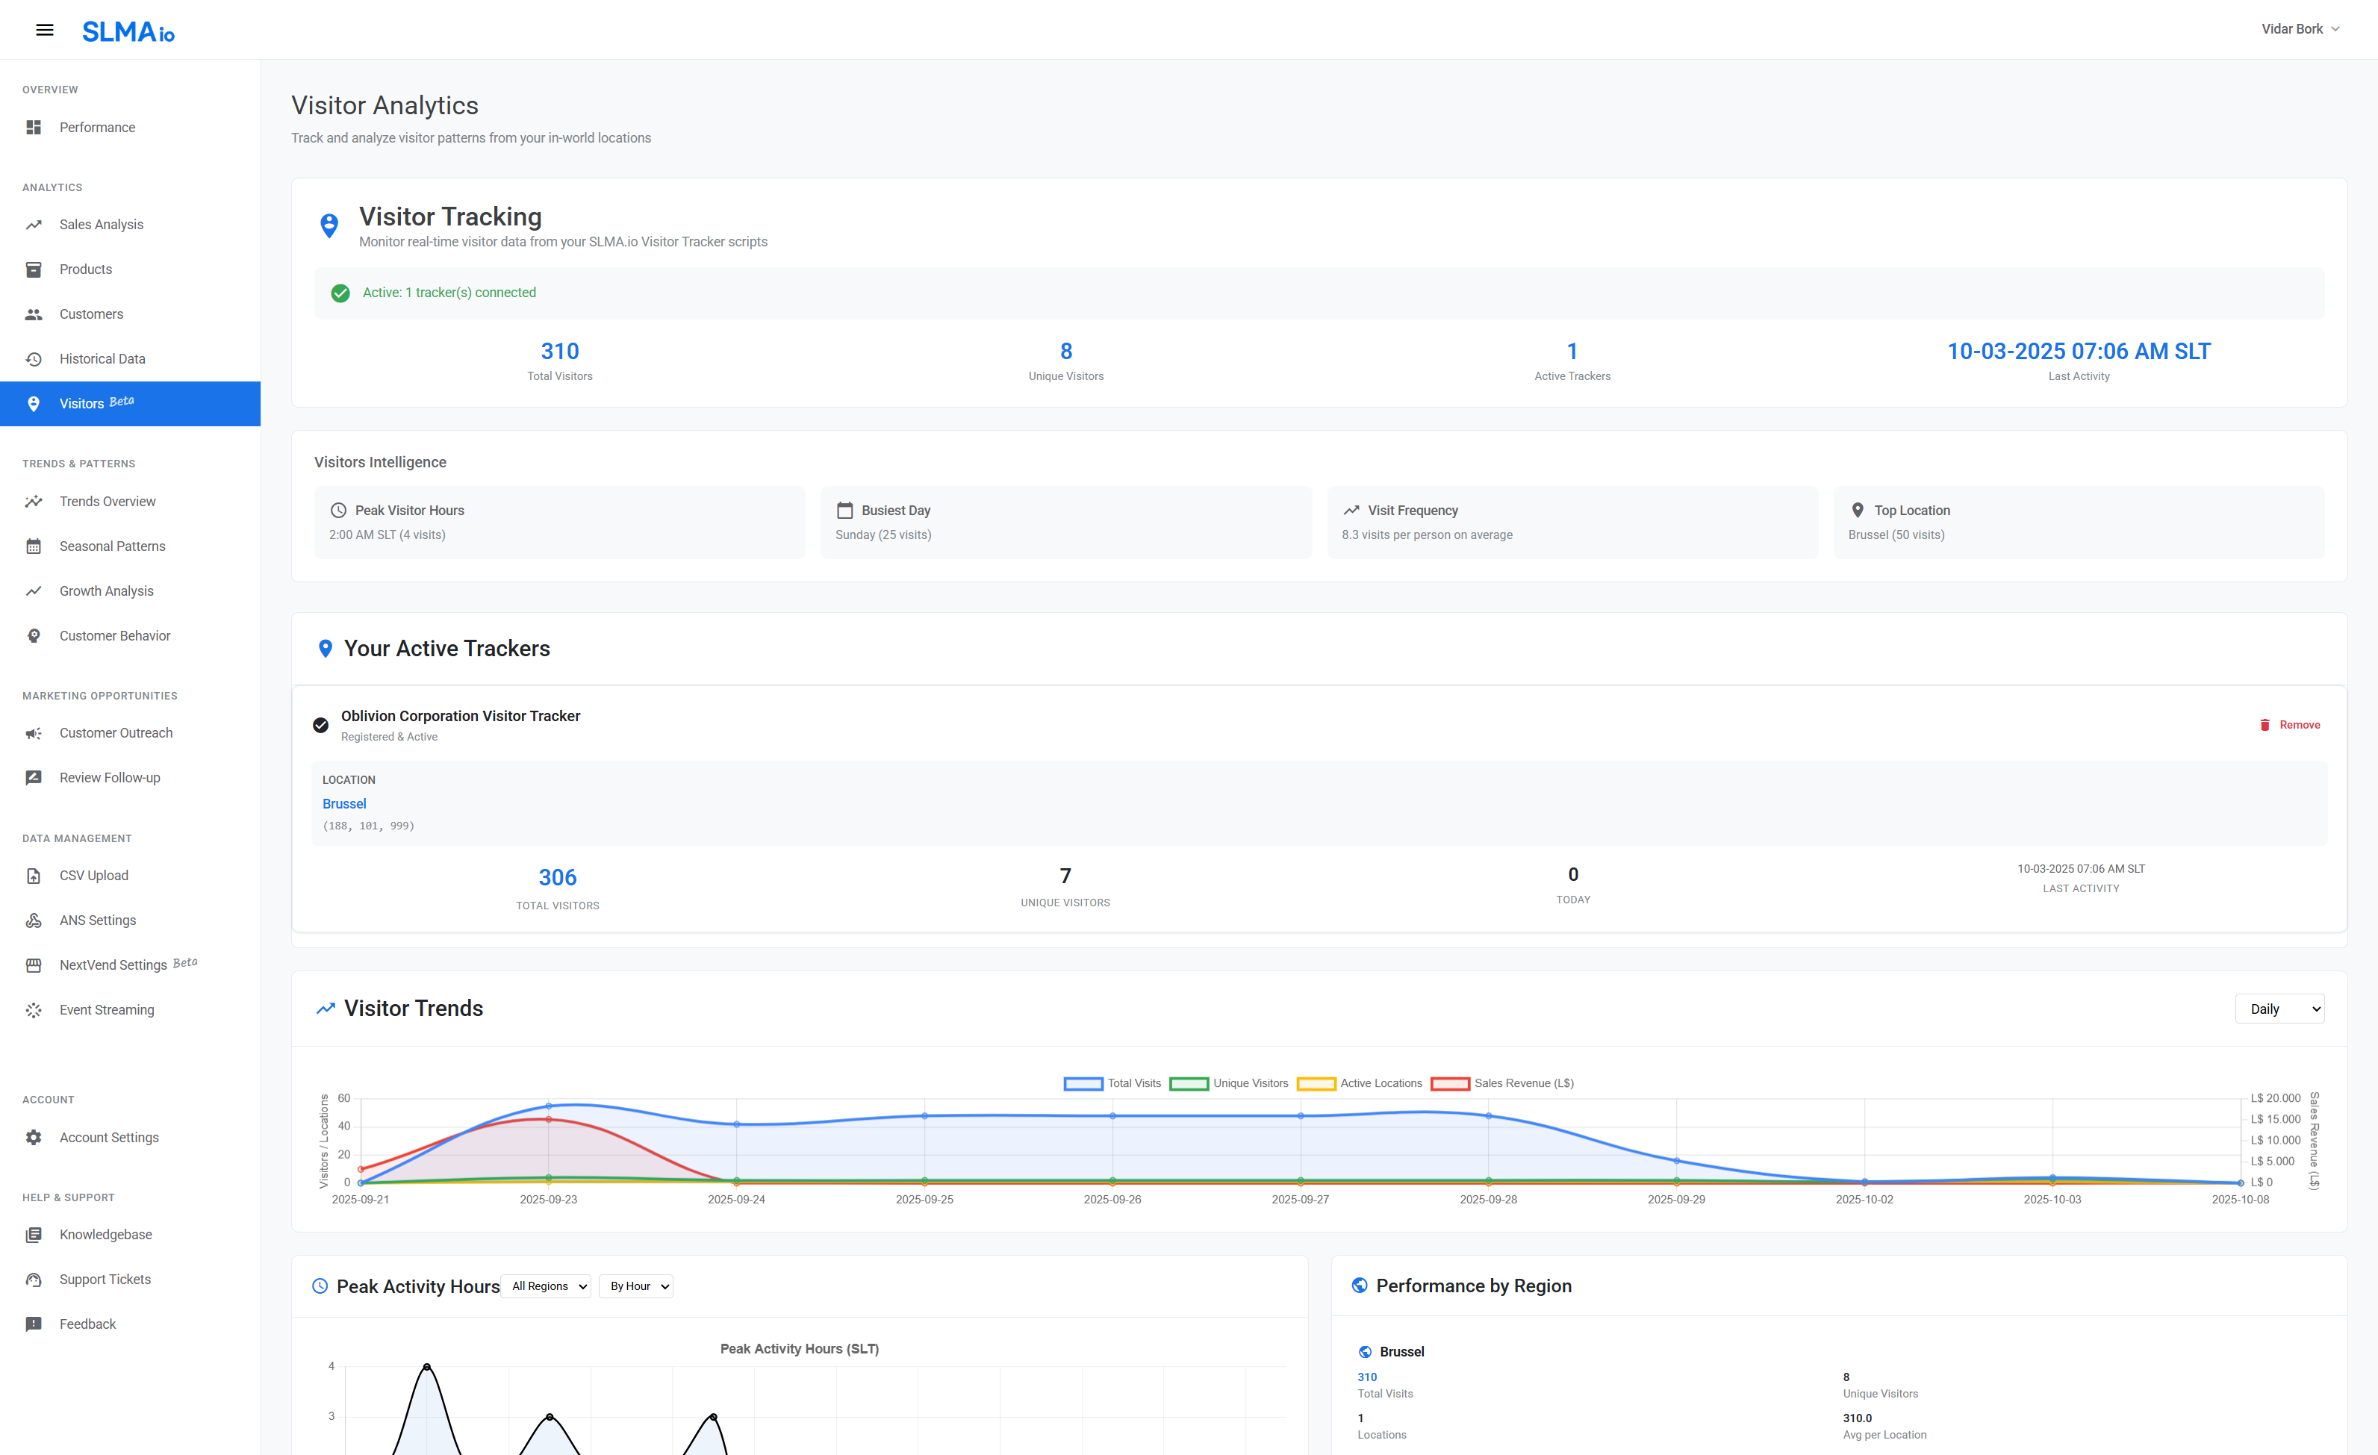Open the Brussel location link
Viewport: 2378px width, 1455px height.
[x=344, y=804]
